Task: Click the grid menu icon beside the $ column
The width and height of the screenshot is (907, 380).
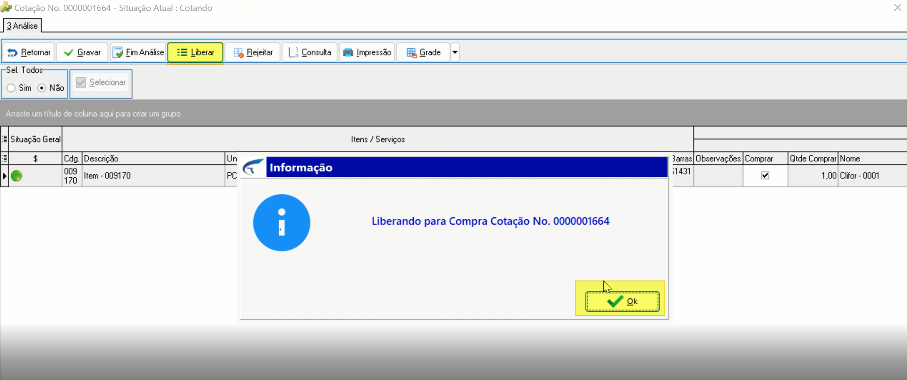Action: pyautogui.click(x=5, y=158)
